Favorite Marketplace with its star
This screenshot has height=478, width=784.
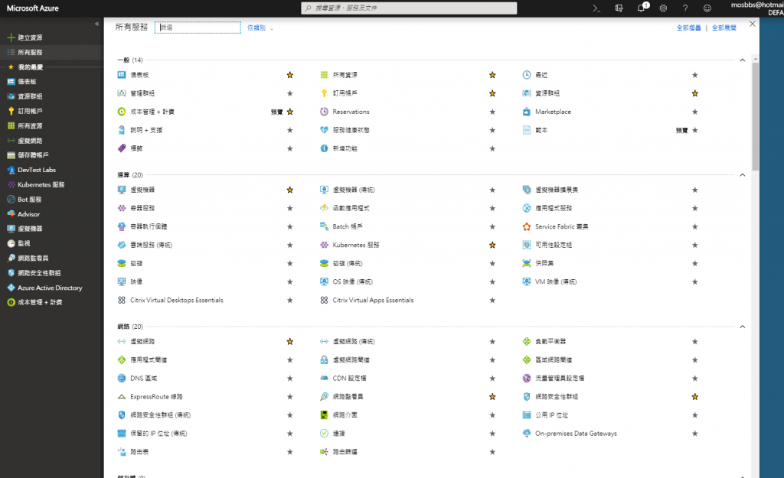(x=695, y=112)
